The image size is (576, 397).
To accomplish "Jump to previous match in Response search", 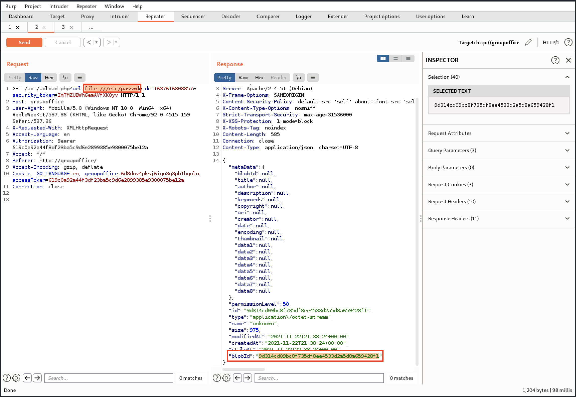I will click(237, 378).
